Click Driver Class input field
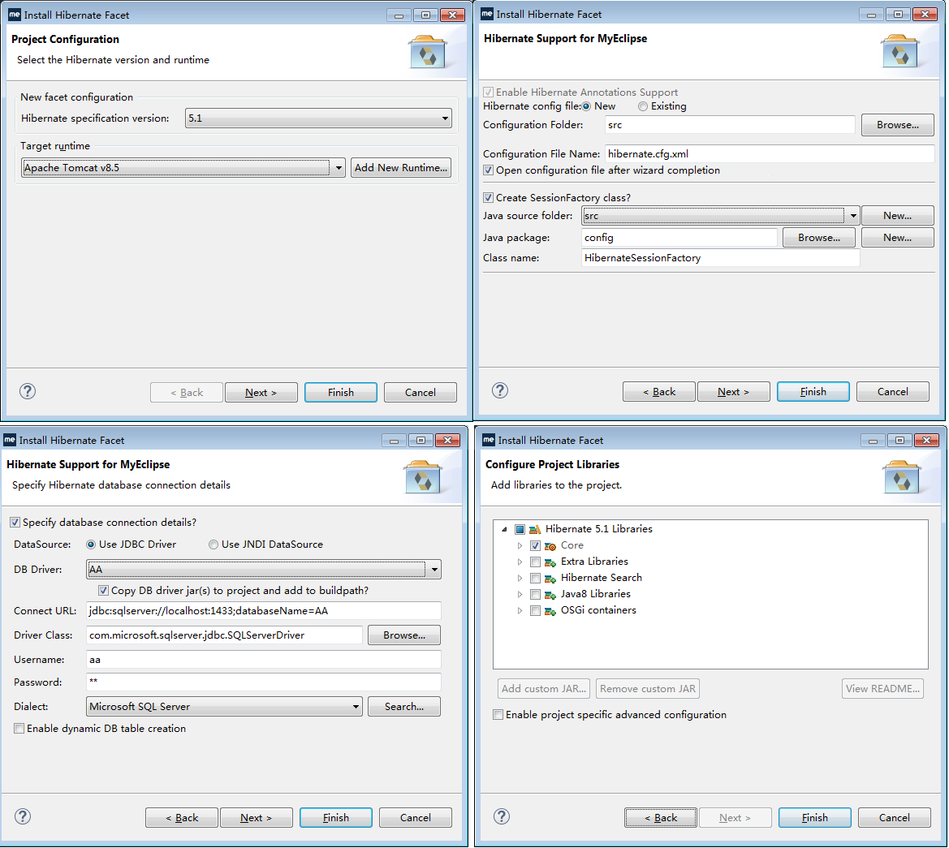 pyautogui.click(x=224, y=635)
